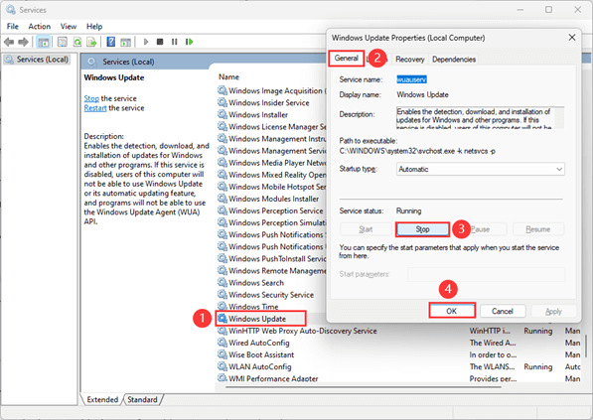This screenshot has width=593, height=420.
Task: Click gear icon of Windows Modules Installer
Action: coord(222,199)
